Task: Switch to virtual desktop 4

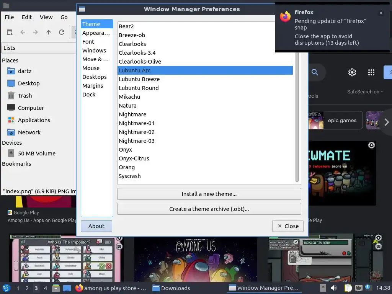Action: click(x=45, y=288)
